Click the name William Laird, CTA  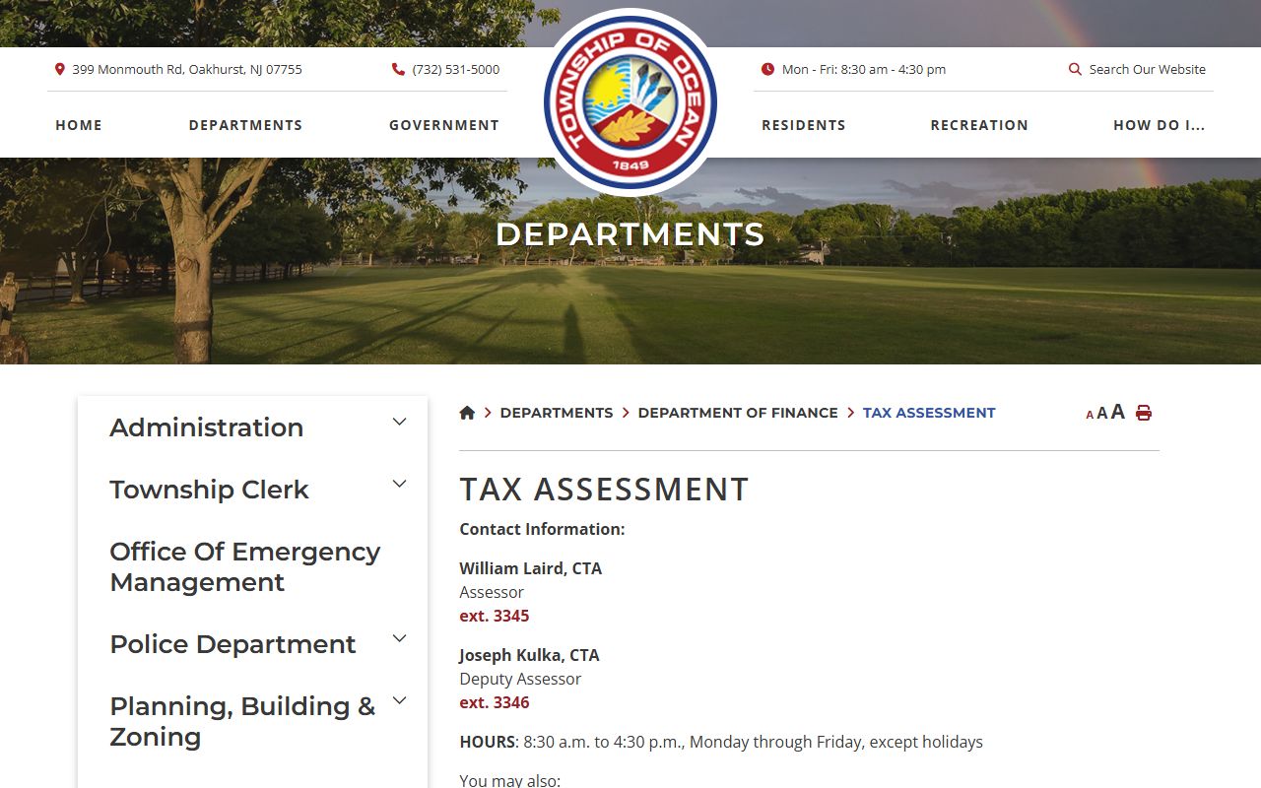pos(530,568)
